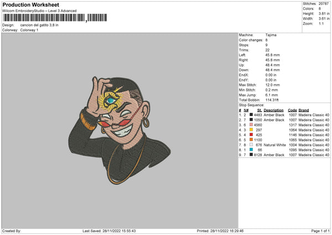
Task: Click white swatch for Natural White
Action: (251, 145)
